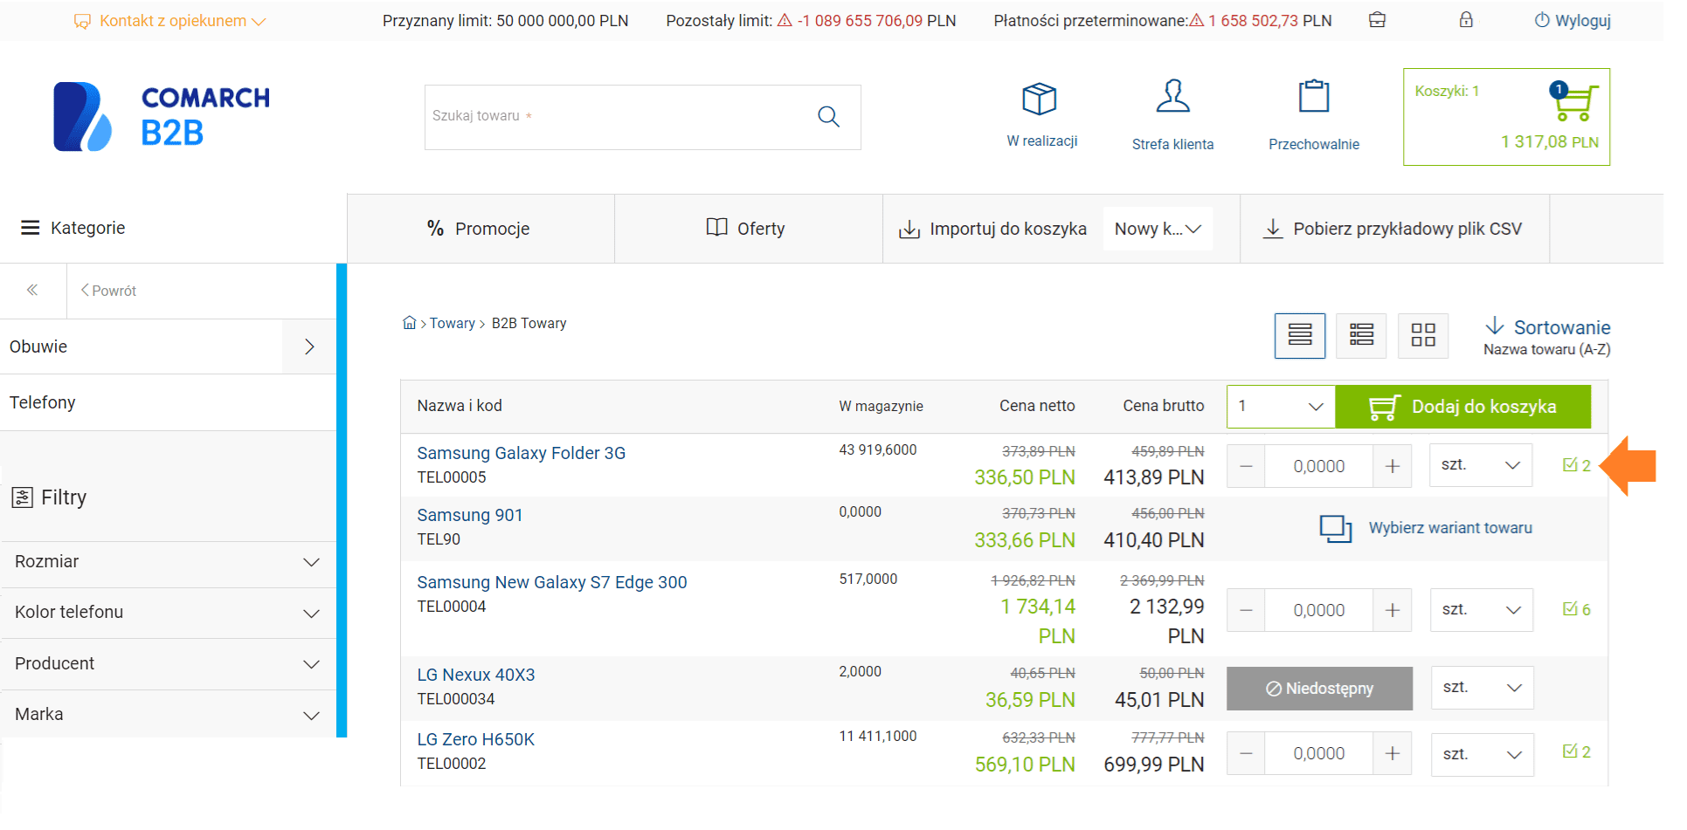
Task: Open the Przechowalnie clipboard icon
Action: click(1314, 96)
